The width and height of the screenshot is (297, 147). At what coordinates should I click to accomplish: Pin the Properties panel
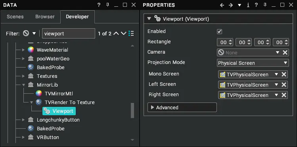pyautogui.click(x=265, y=5)
